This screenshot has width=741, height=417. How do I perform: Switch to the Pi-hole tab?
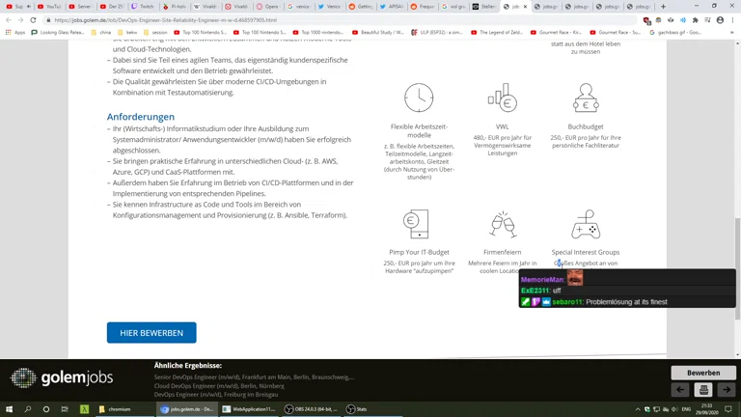pyautogui.click(x=174, y=7)
